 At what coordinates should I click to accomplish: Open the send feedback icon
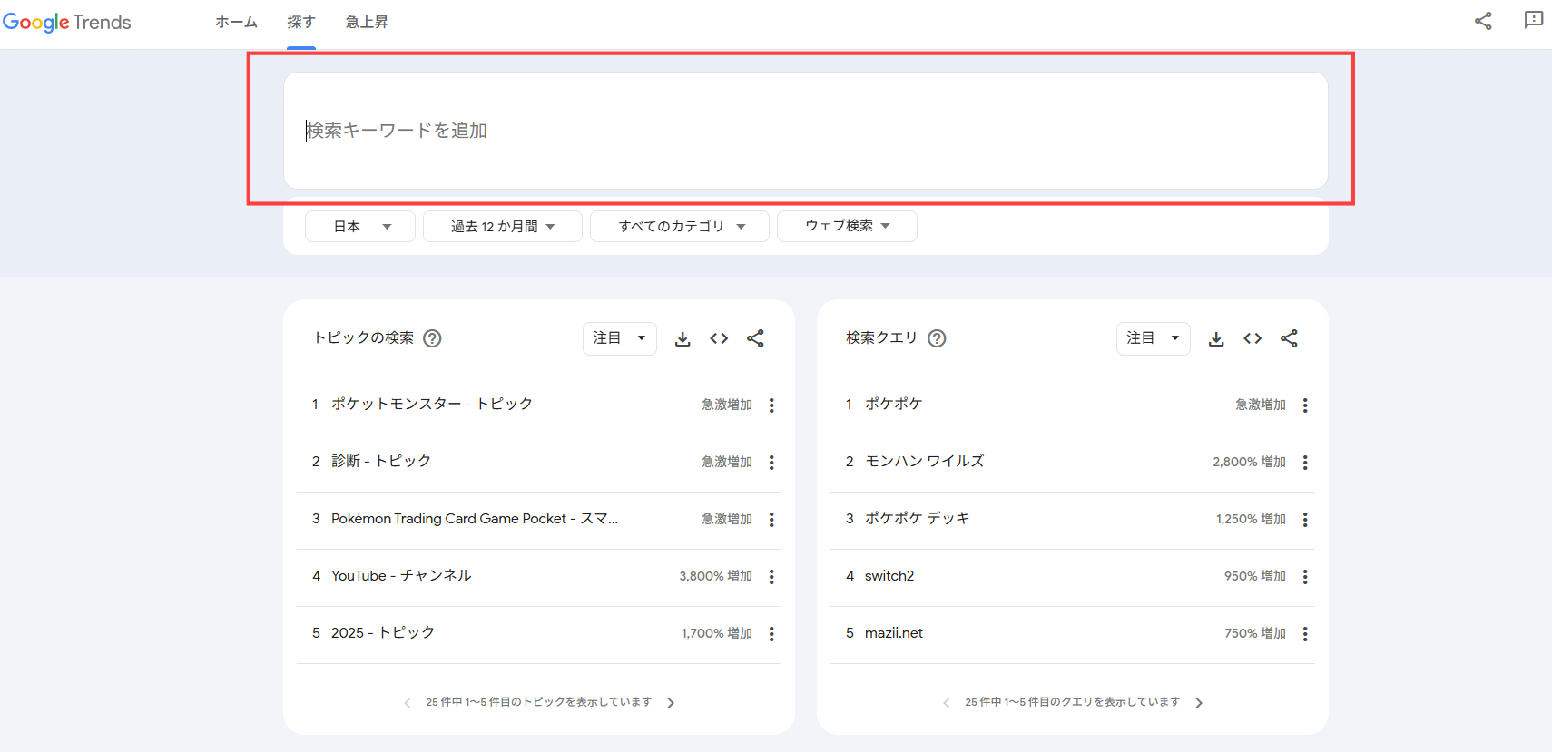click(x=1534, y=20)
